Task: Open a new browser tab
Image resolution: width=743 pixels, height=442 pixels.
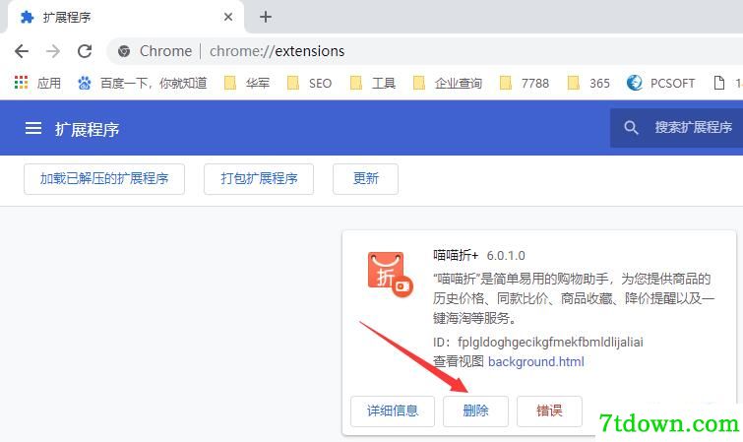Action: 266,17
